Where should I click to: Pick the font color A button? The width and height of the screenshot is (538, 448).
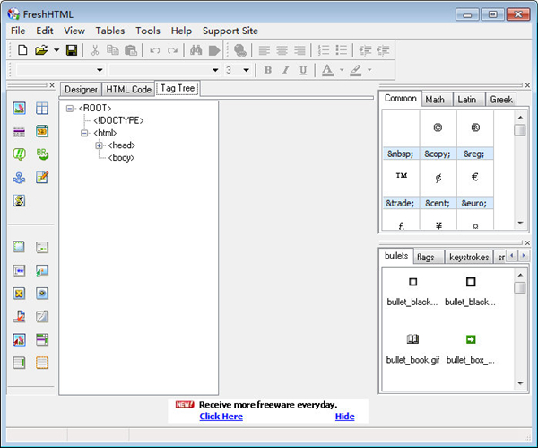(326, 70)
